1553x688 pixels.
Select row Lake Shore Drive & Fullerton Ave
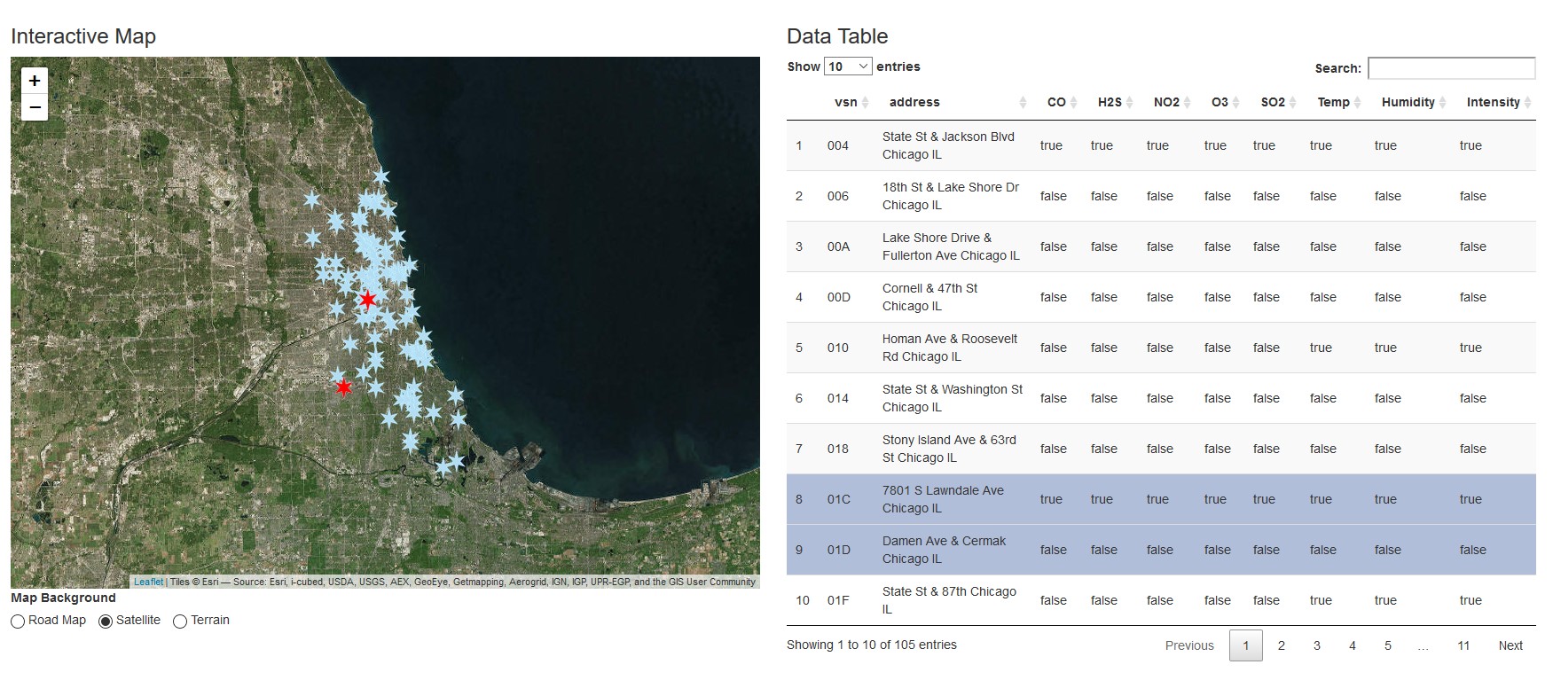1161,246
